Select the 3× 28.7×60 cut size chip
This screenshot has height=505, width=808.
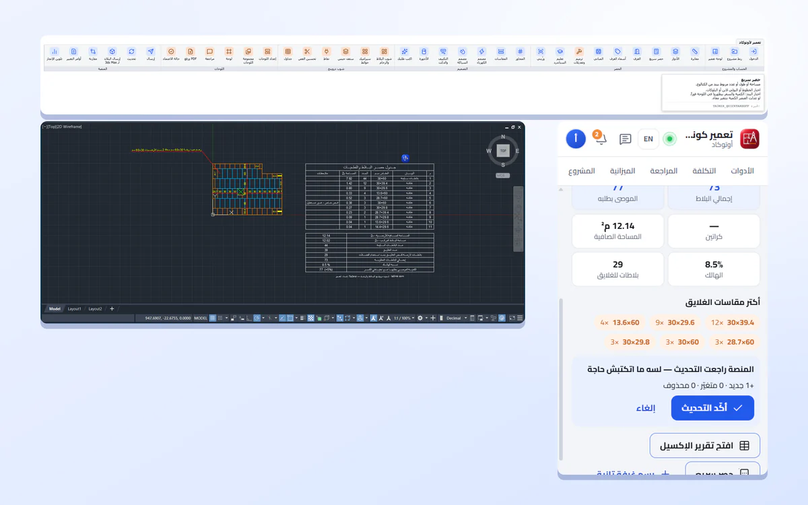(x=735, y=342)
